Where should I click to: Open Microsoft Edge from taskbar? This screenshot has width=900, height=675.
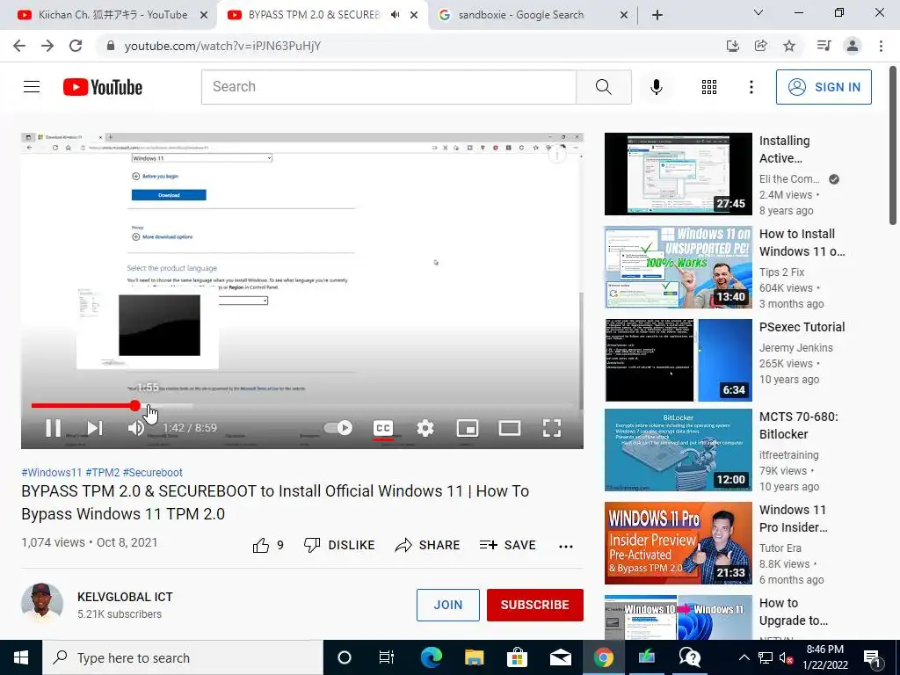point(431,657)
